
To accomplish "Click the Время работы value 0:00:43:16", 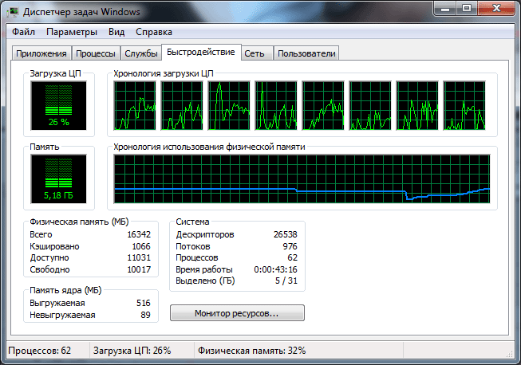I will click(275, 269).
